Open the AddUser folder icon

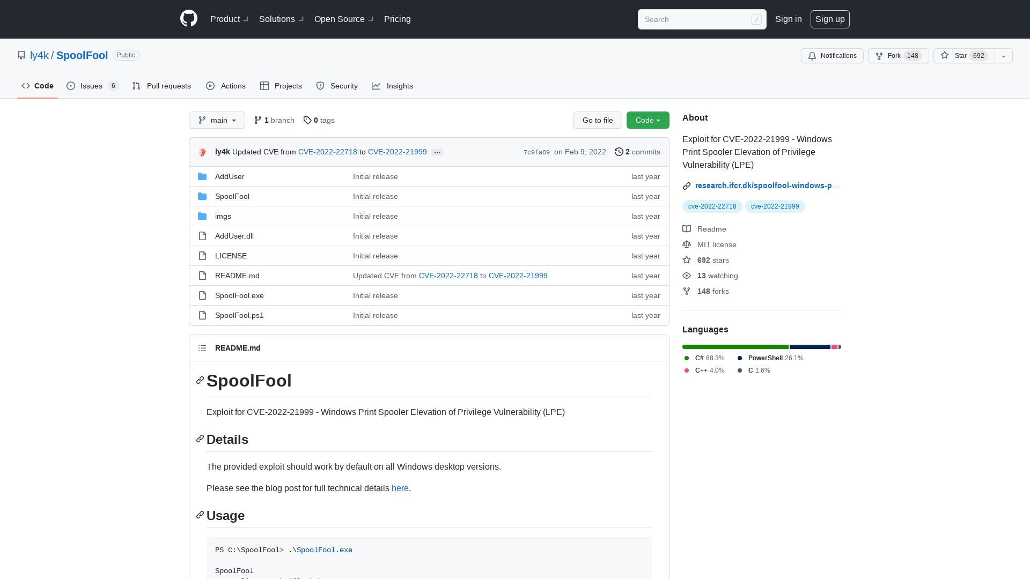tap(202, 176)
